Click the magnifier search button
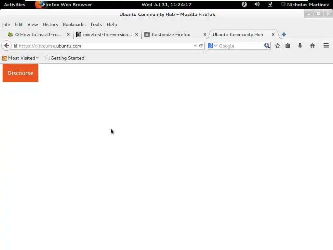333x250 pixels. [x=267, y=46]
